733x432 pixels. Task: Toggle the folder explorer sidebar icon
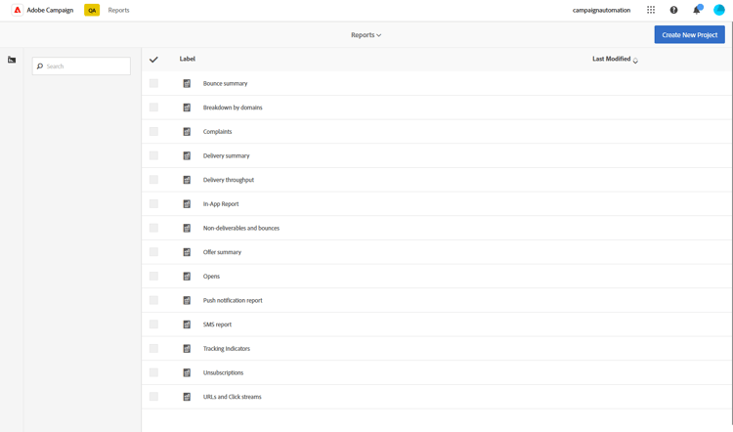coord(12,60)
